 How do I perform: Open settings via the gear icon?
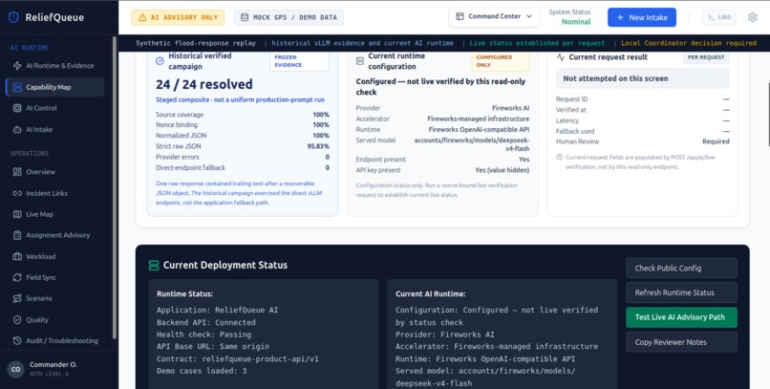click(752, 17)
